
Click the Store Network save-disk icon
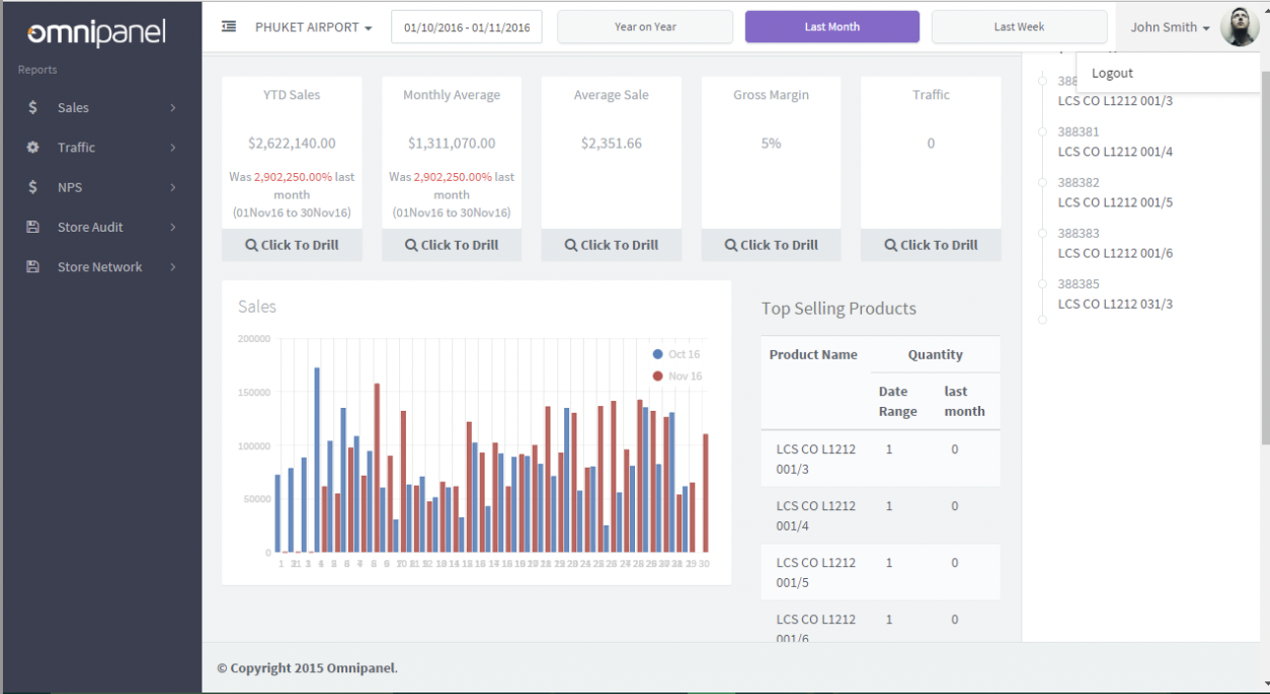30,266
